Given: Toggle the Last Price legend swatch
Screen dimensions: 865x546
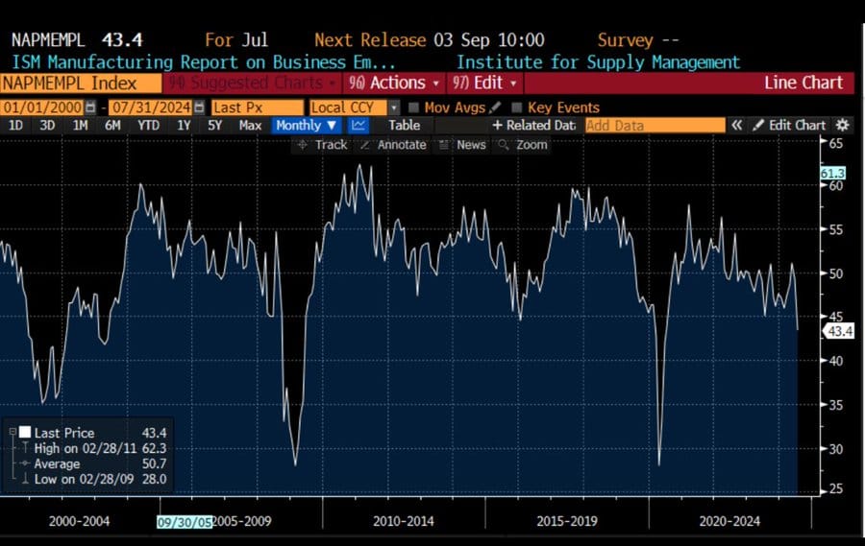Looking at the screenshot, I should coord(25,434).
